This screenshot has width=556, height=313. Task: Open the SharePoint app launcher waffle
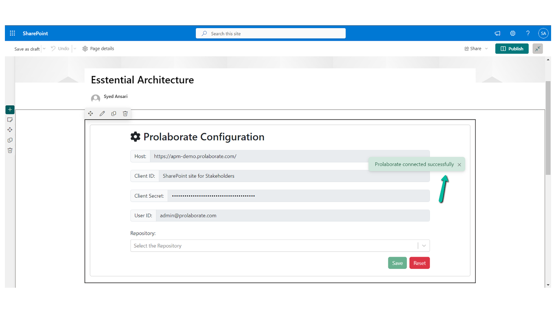12,33
